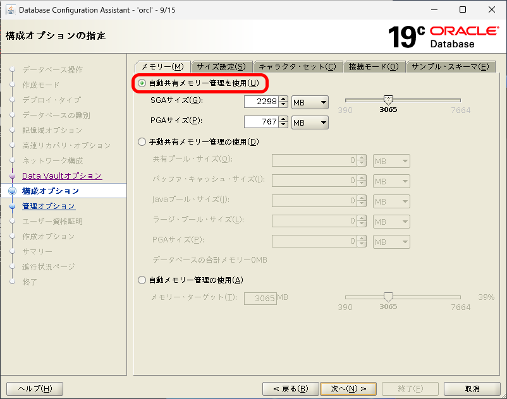
Task: Click the SGA size slider handle at 3065
Action: [x=388, y=99]
